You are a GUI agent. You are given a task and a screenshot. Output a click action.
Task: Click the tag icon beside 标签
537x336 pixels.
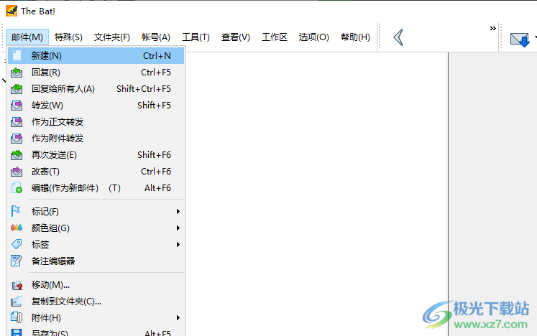click(x=17, y=245)
